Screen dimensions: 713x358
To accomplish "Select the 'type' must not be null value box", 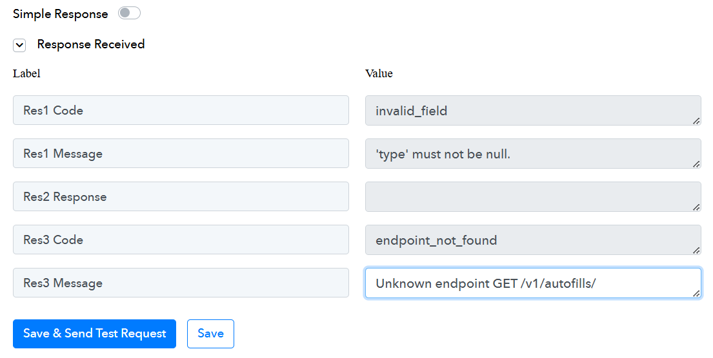I will 533,153.
